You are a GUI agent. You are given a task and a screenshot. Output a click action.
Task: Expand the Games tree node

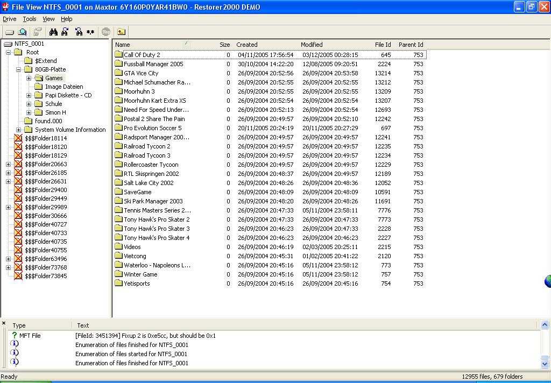point(29,78)
